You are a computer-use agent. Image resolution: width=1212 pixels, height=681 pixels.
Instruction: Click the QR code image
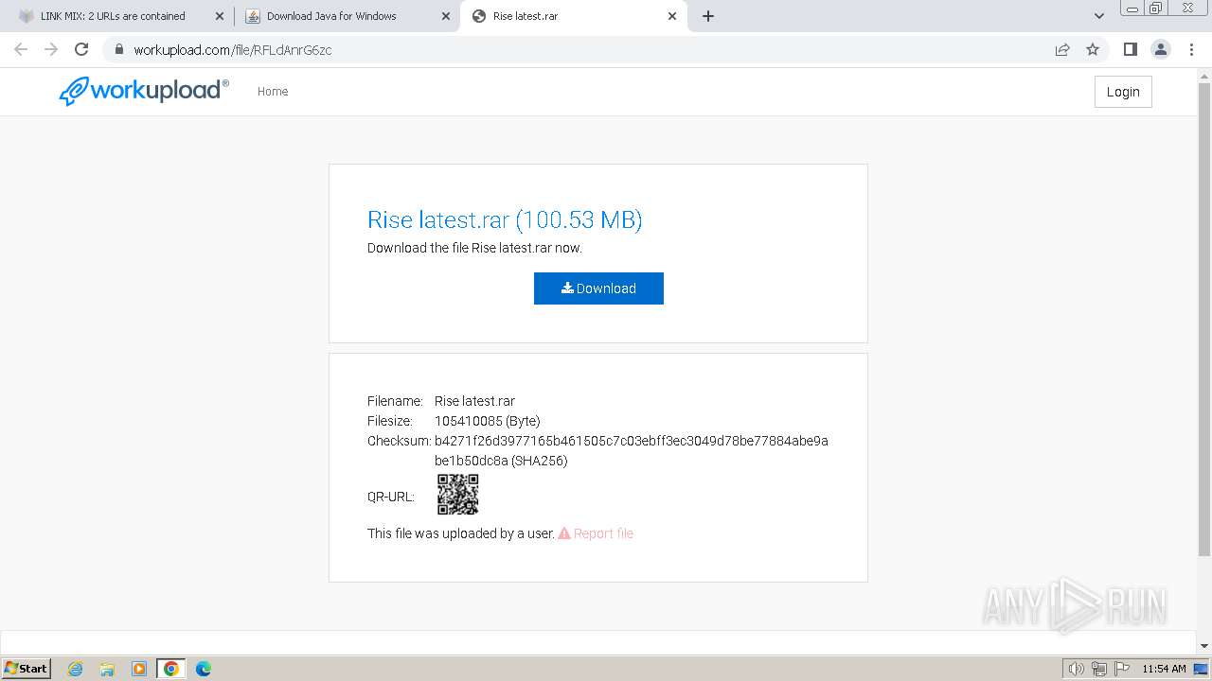tap(458, 495)
